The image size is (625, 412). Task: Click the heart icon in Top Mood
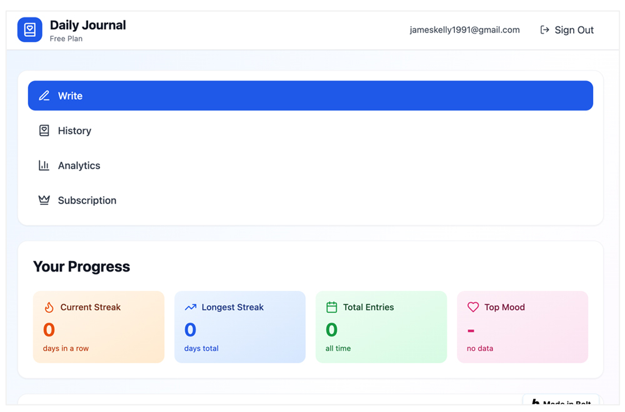coord(473,307)
